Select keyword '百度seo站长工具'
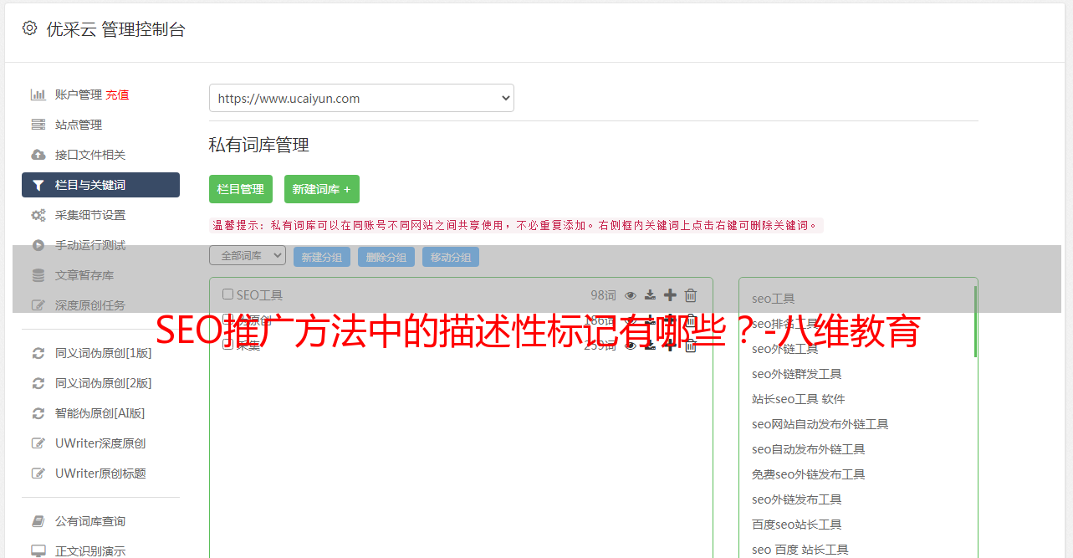Image resolution: width=1073 pixels, height=558 pixels. [x=797, y=525]
